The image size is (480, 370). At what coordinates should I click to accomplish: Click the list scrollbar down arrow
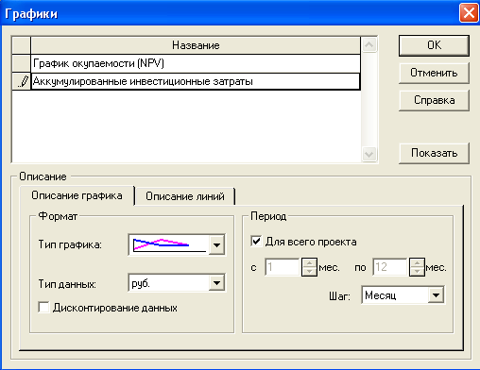[369, 154]
